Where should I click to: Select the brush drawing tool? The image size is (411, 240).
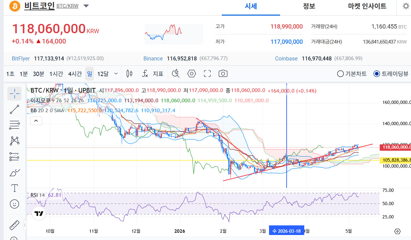tap(15, 173)
